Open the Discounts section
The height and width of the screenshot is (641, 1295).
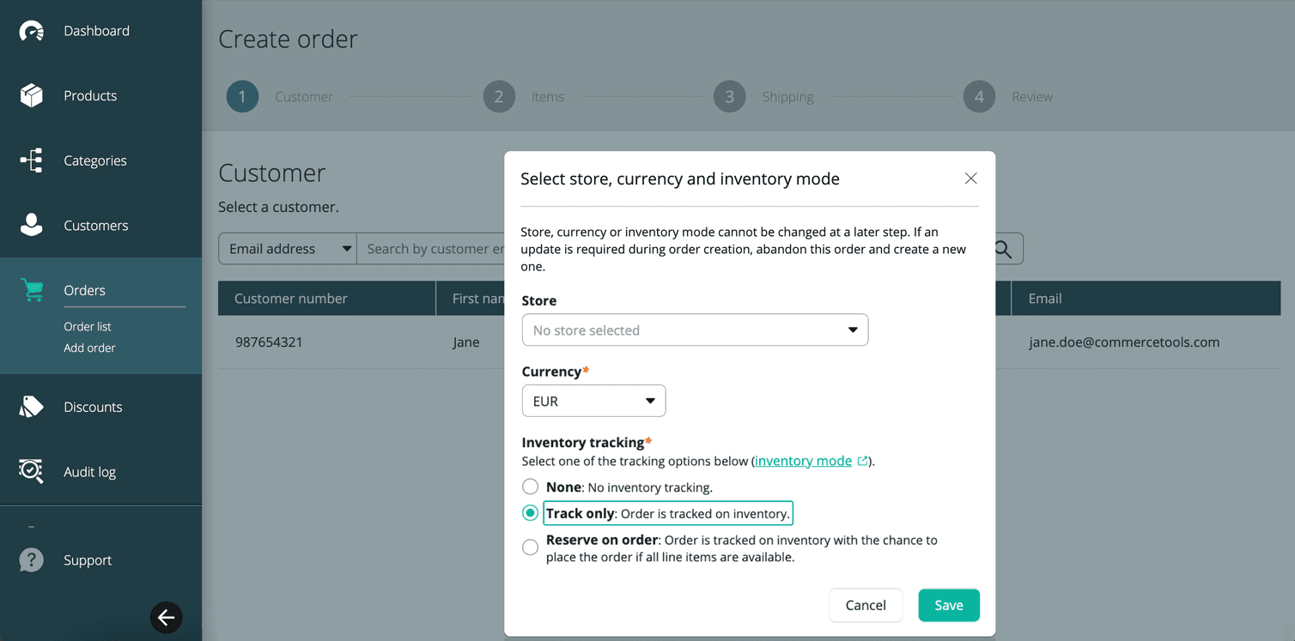coord(94,407)
